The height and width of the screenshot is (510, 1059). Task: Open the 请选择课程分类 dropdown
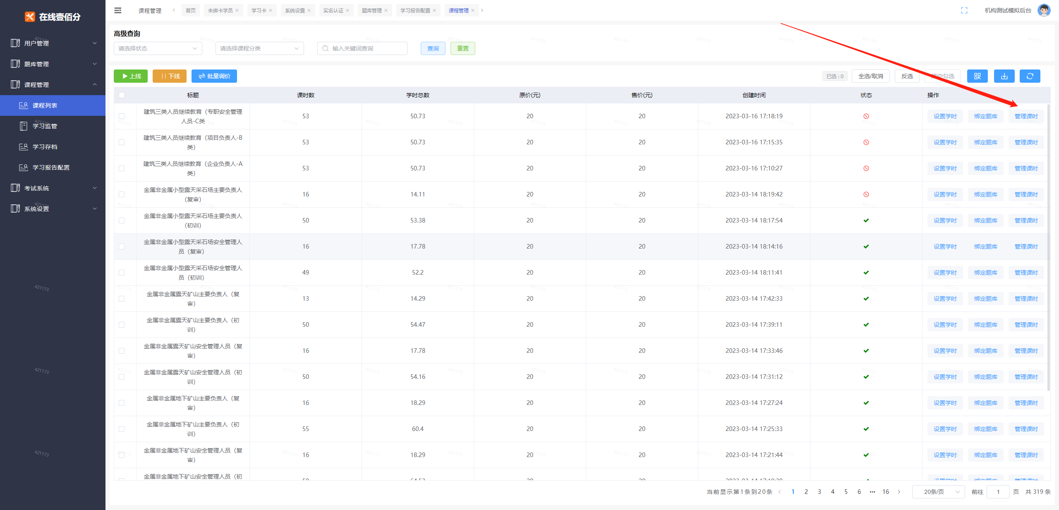point(260,48)
